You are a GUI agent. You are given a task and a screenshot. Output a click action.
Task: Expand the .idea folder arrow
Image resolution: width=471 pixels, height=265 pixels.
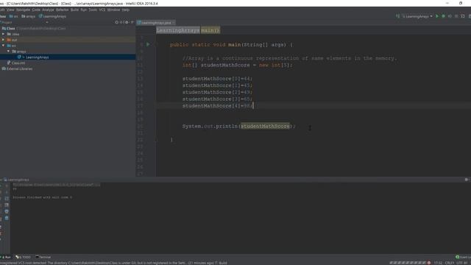(x=3, y=34)
